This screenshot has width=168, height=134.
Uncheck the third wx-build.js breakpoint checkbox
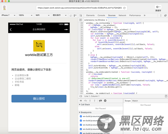81,125
